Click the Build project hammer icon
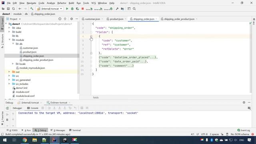The height and width of the screenshot is (144, 256). pos(32,9)
